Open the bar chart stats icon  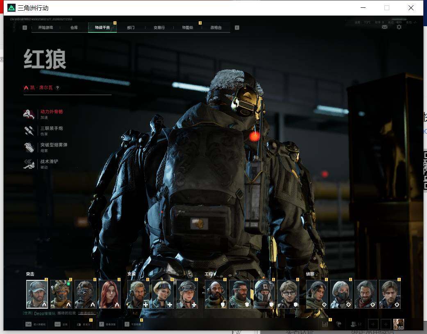[325, 324]
